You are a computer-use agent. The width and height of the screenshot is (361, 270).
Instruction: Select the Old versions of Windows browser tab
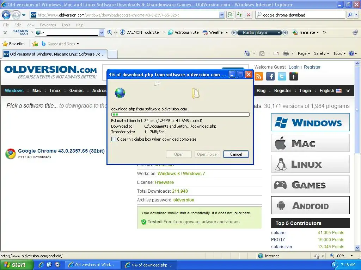[55, 54]
